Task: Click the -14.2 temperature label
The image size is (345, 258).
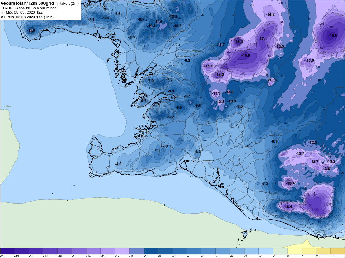Action: (270, 14)
